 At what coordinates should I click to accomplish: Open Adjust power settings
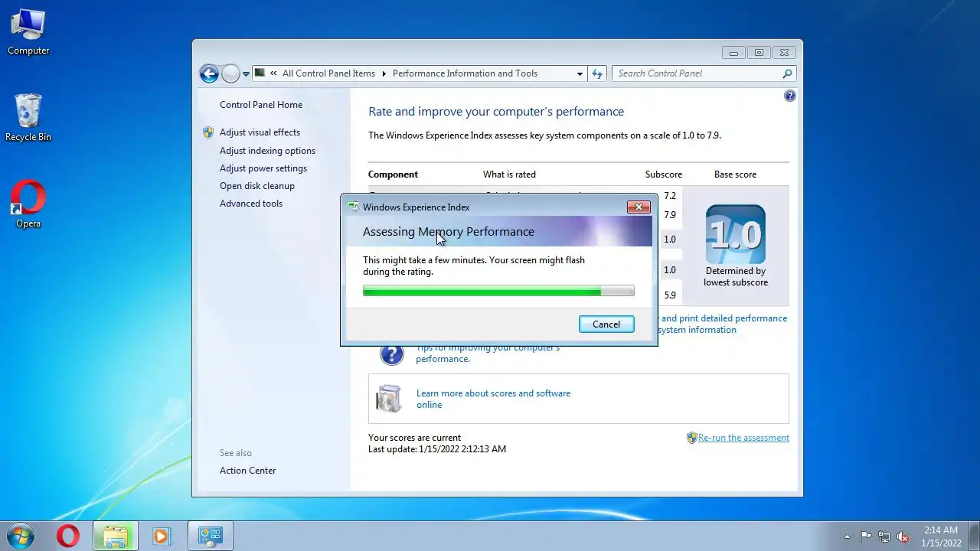[x=263, y=168]
